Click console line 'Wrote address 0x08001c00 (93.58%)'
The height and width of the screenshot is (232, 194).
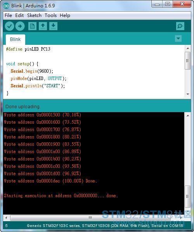[x=42, y=166]
